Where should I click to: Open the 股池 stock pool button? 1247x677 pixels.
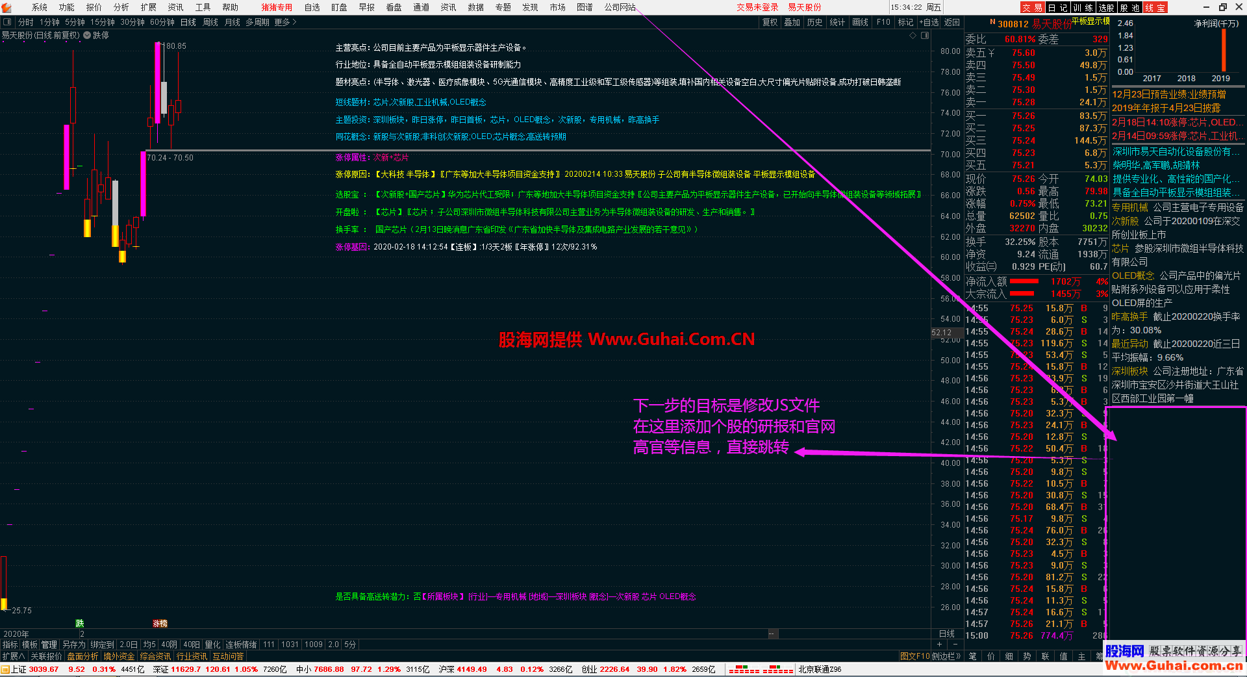point(1130,7)
